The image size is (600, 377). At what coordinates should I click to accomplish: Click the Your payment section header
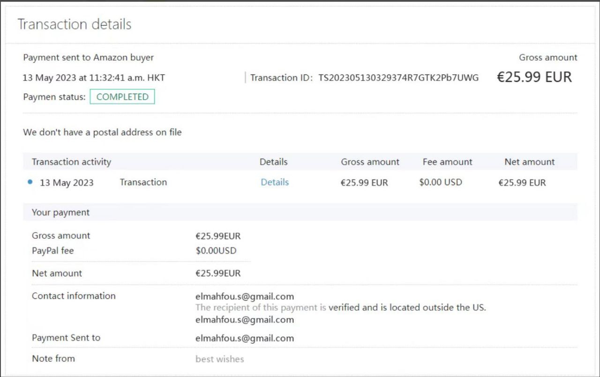60,213
